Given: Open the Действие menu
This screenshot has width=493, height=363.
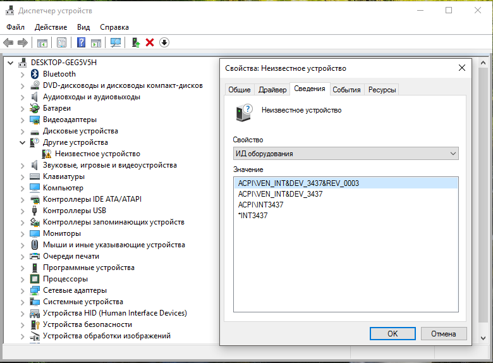Looking at the screenshot, I should [51, 27].
